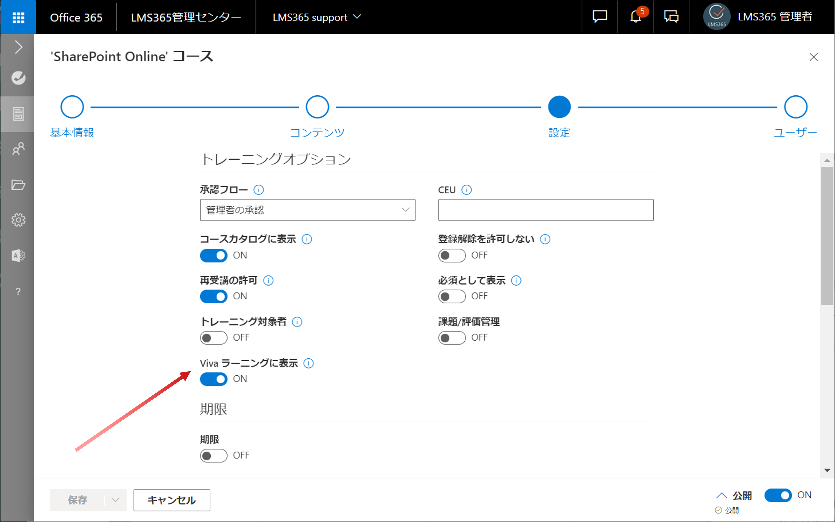This screenshot has height=522, width=835.
Task: Enable 課題/評価管理 switch
Action: point(452,338)
